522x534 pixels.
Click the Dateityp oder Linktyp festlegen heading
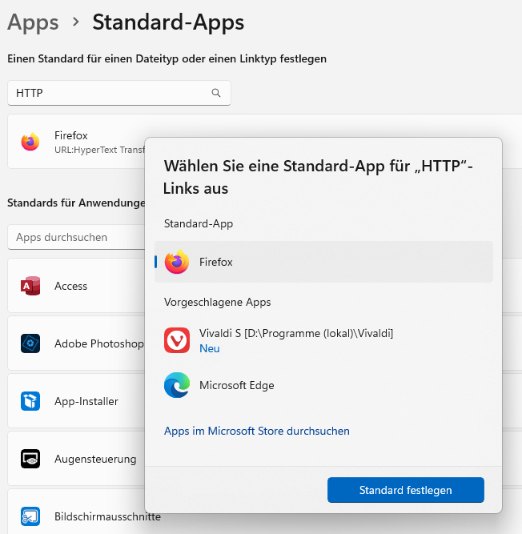point(167,58)
